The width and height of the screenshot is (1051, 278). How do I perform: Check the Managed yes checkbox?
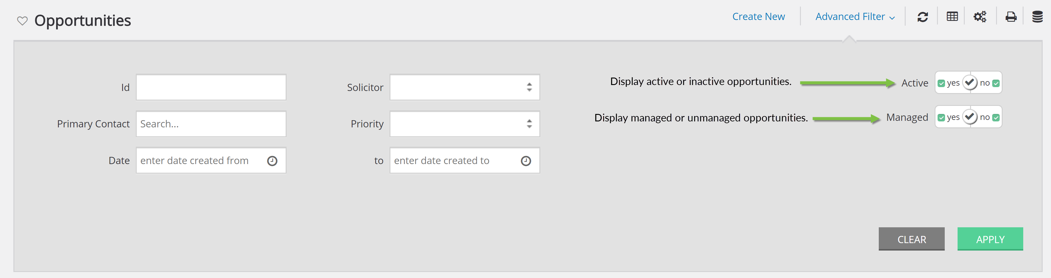941,118
